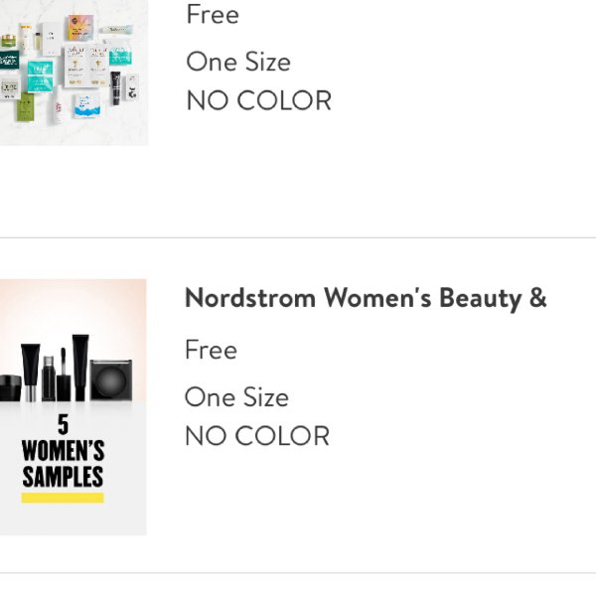Click the black square compact in samples image

coord(111,379)
